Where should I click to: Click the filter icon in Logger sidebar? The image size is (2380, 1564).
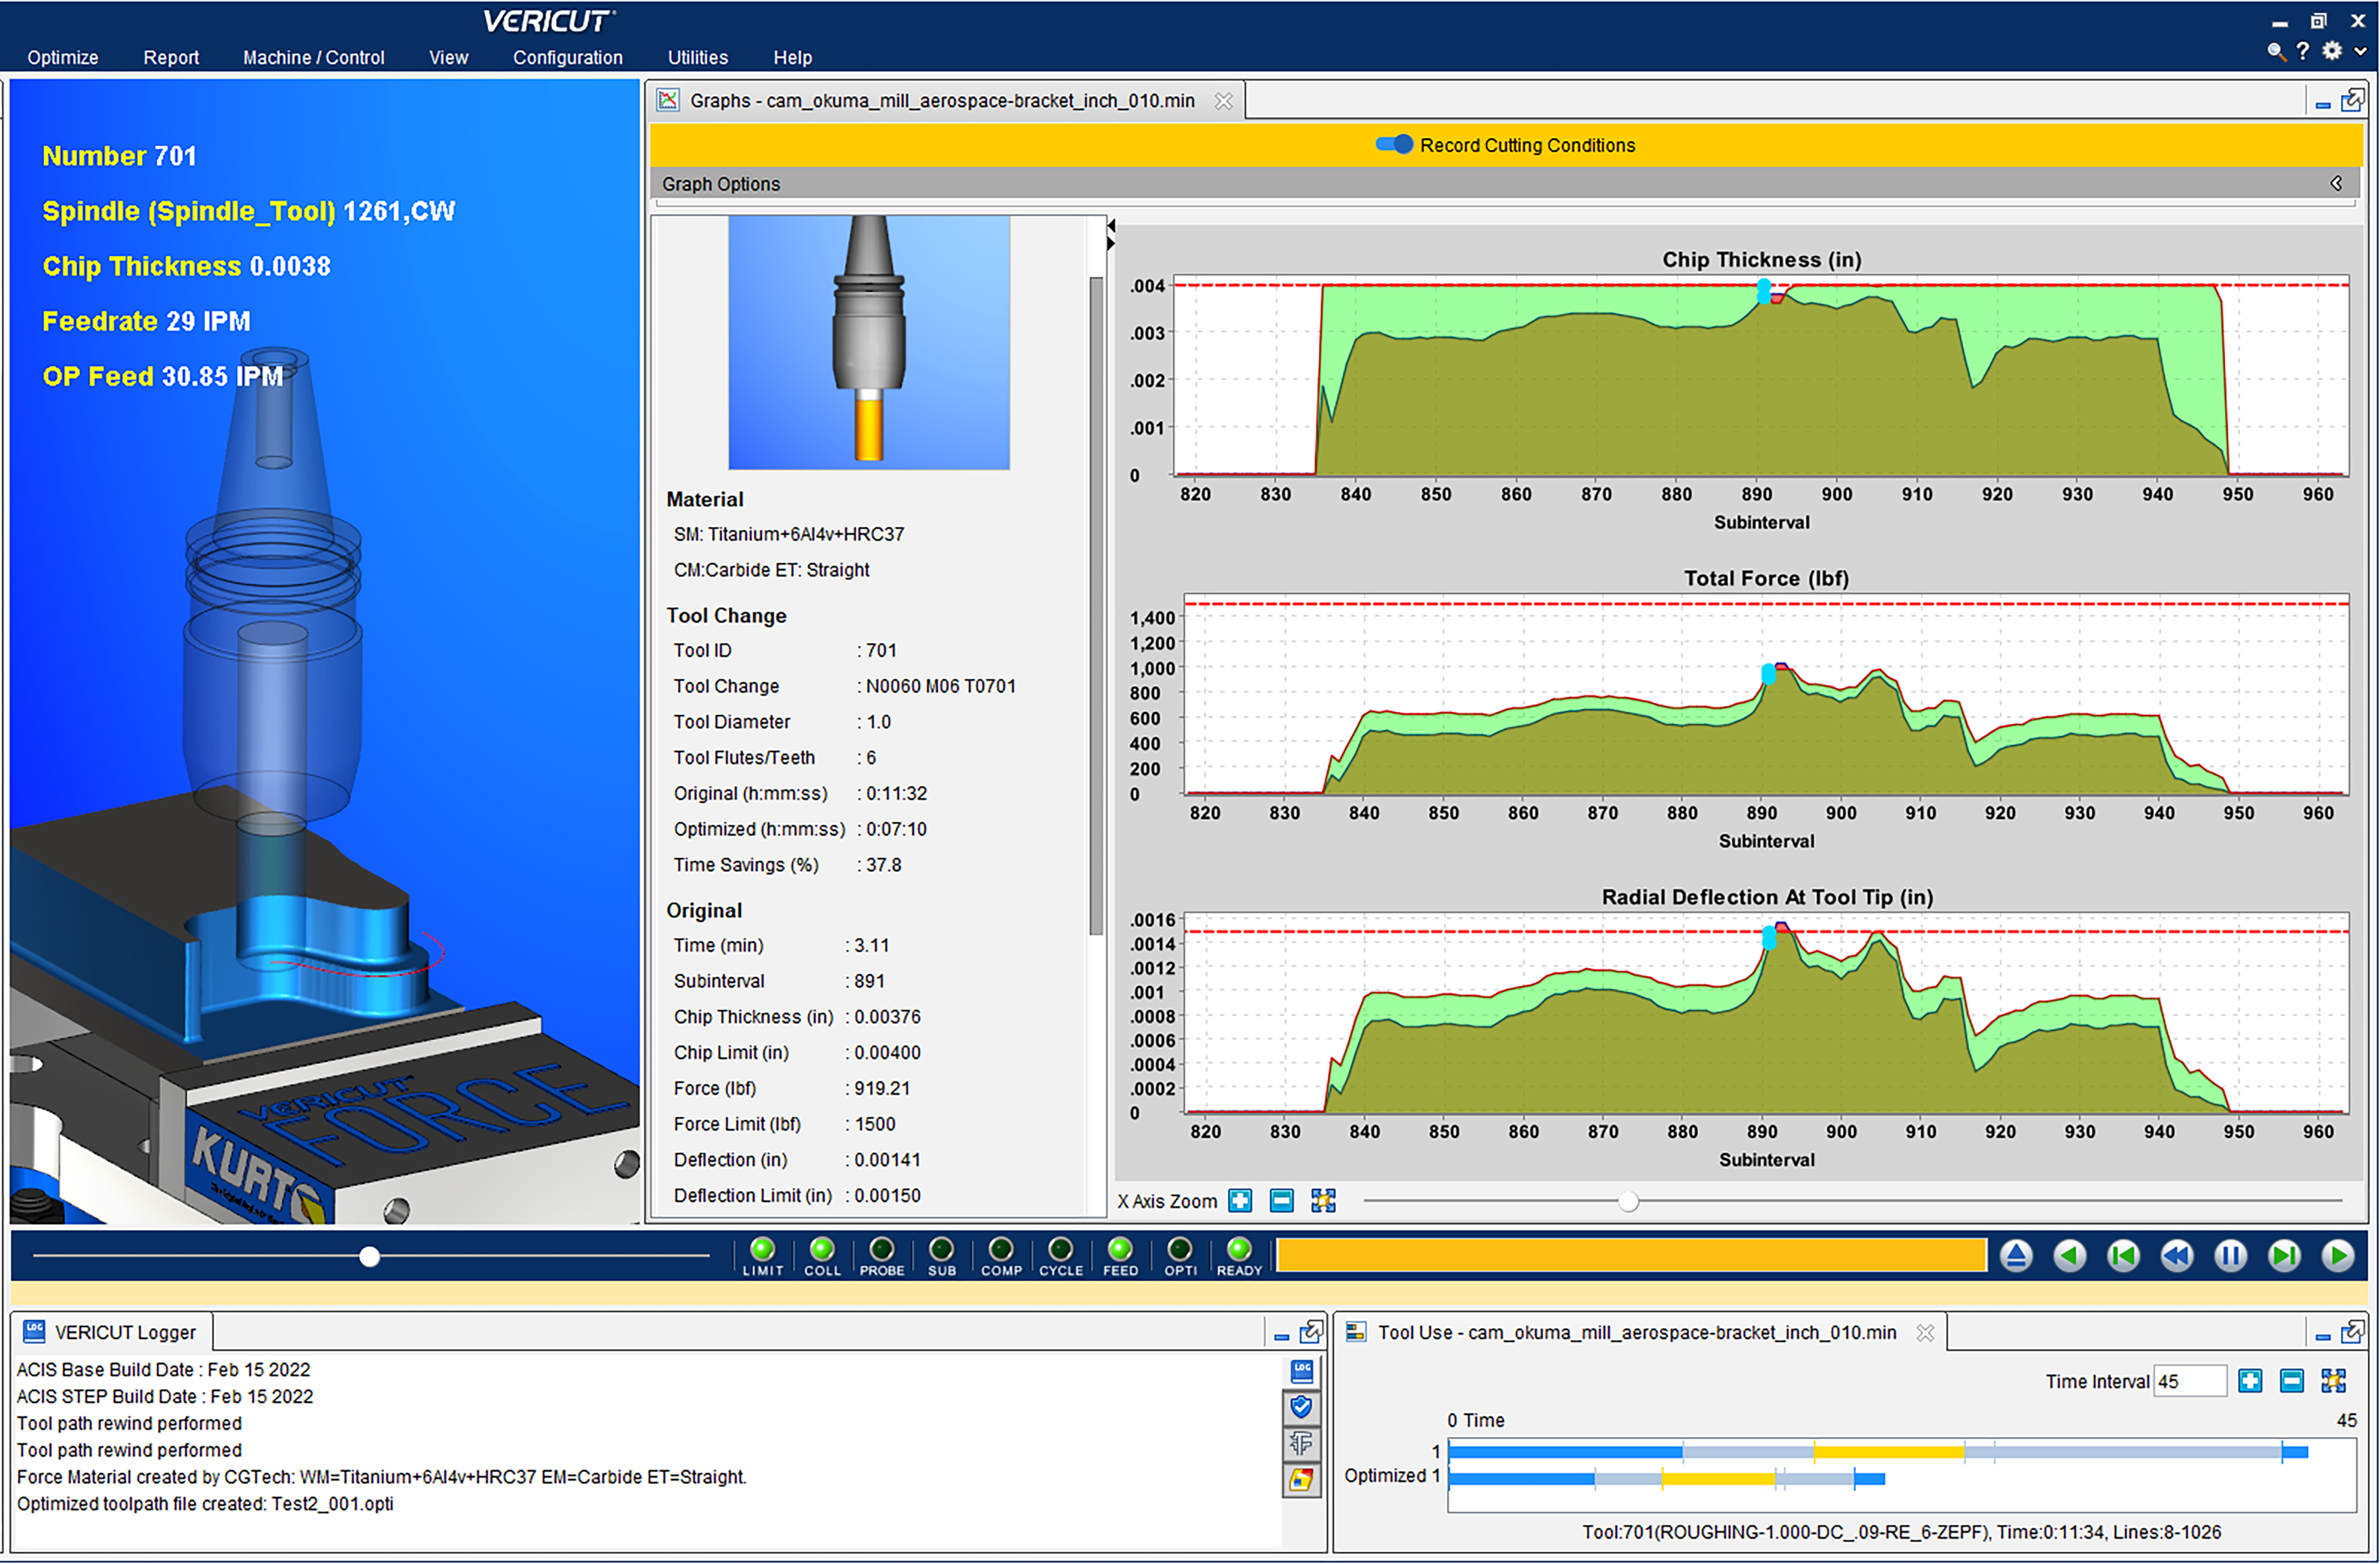(1301, 1443)
